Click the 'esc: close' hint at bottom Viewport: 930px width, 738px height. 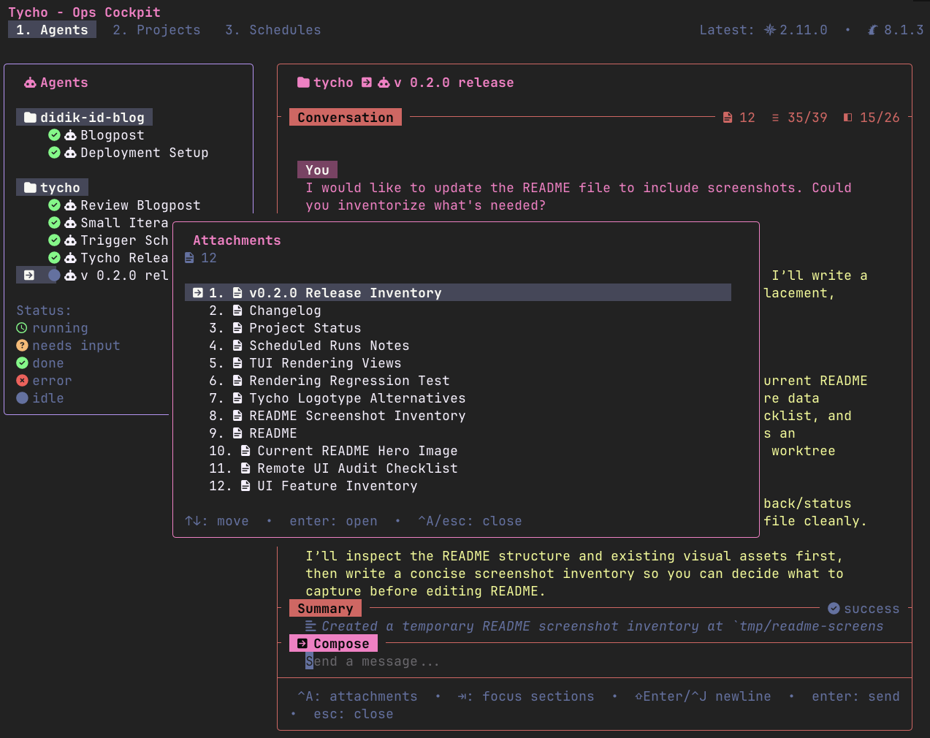353,714
